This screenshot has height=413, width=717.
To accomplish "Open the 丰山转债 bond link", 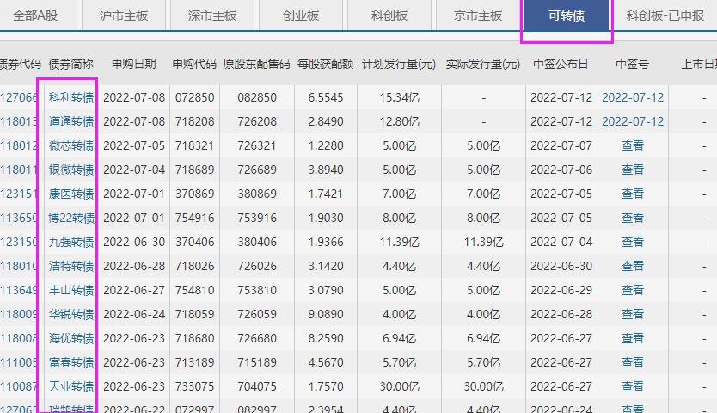I will tap(71, 290).
